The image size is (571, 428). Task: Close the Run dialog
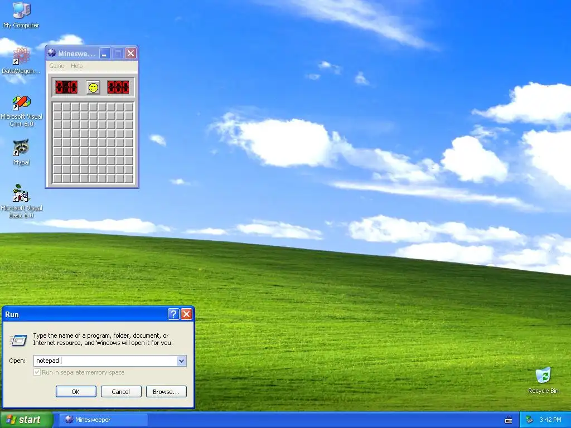point(186,314)
